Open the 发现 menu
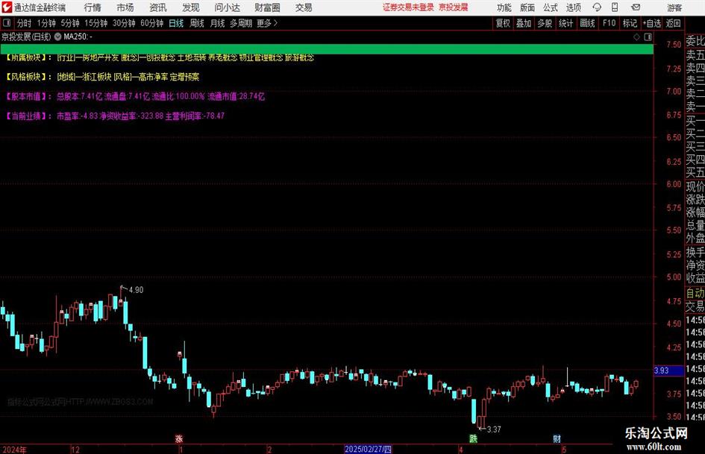705x454 pixels. pos(191,7)
